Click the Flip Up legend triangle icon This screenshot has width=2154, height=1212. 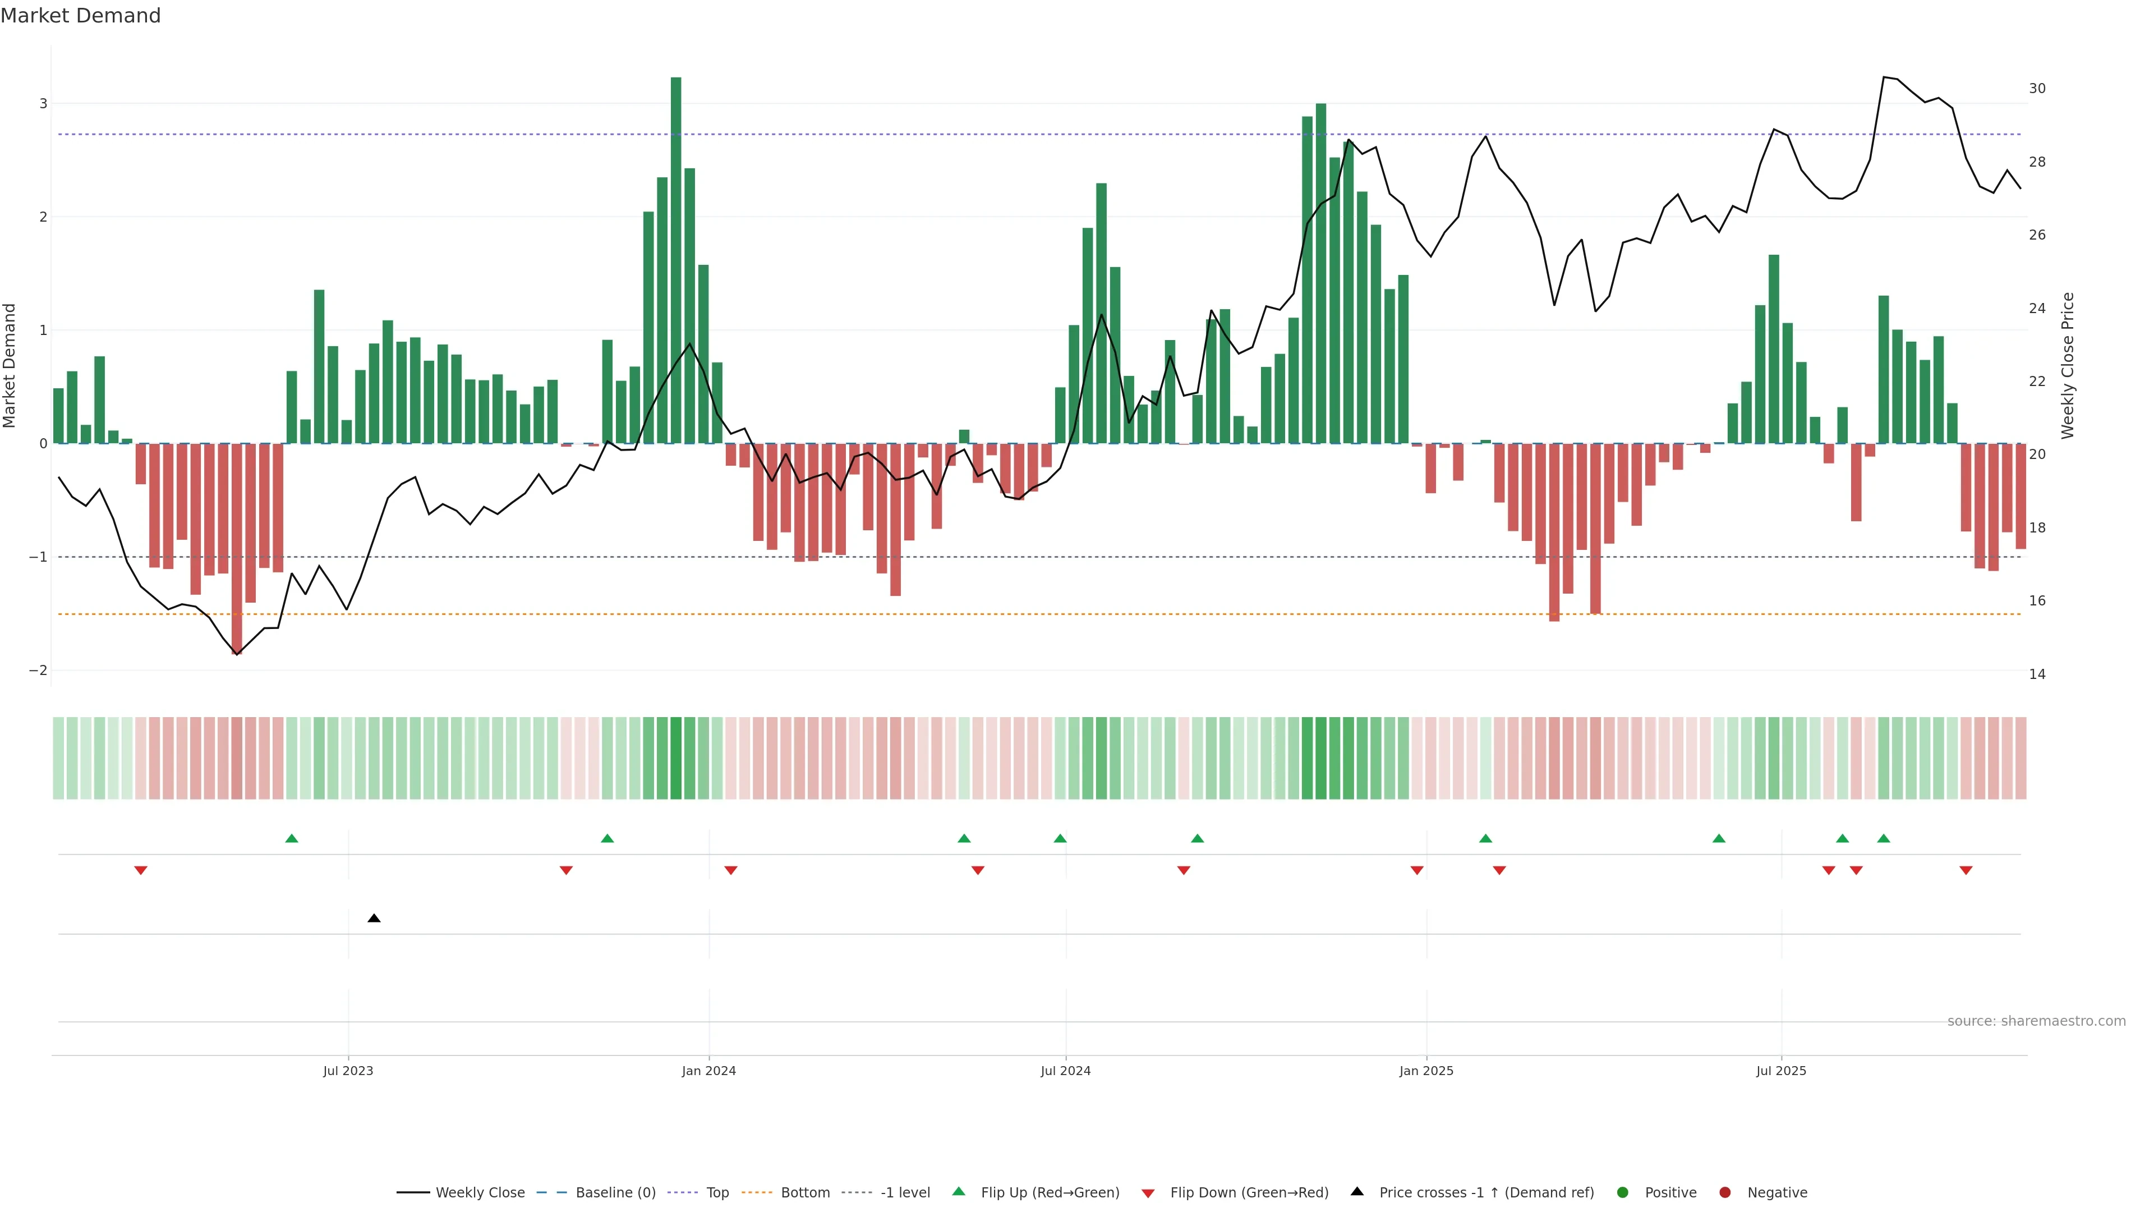(959, 1191)
